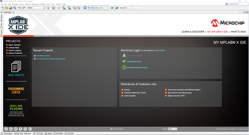Expand the Run Project dropdown arrow

pos(61,8)
